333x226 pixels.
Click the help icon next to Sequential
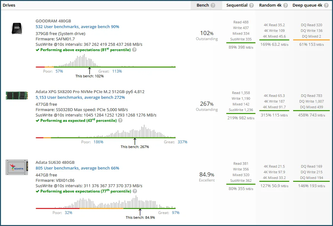(251, 5)
